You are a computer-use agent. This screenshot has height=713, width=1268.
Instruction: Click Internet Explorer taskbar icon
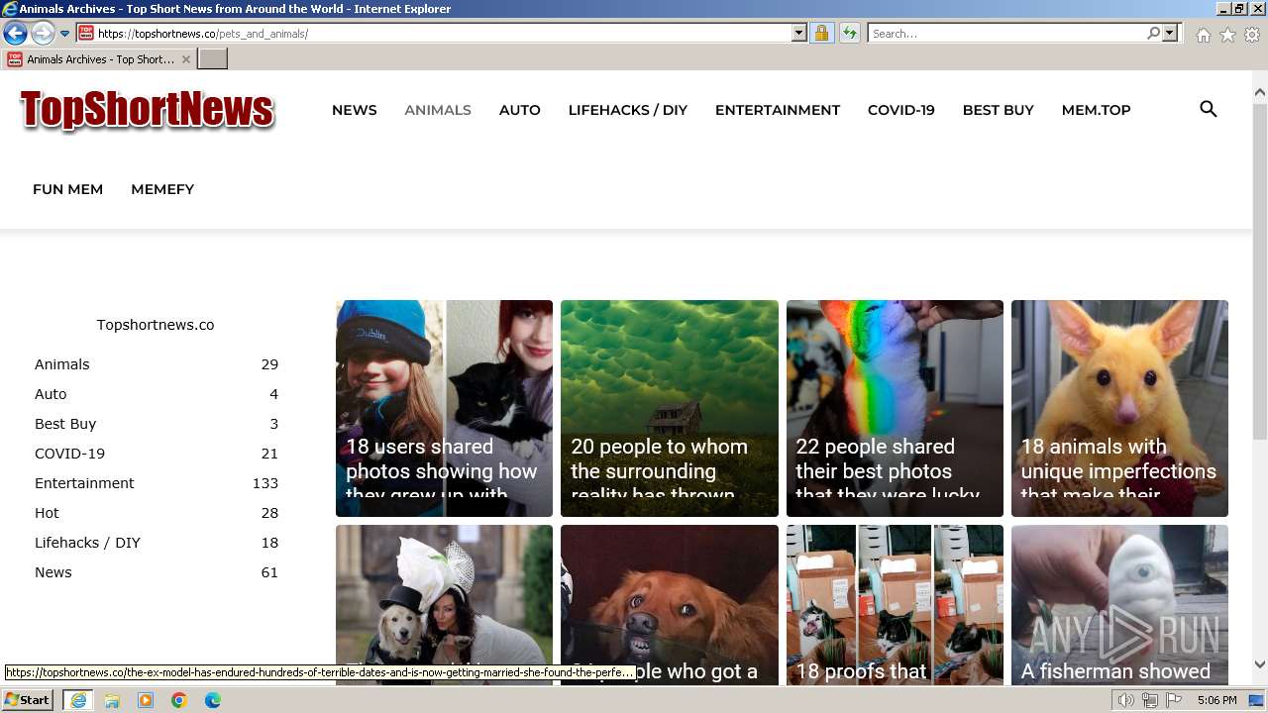(x=77, y=700)
